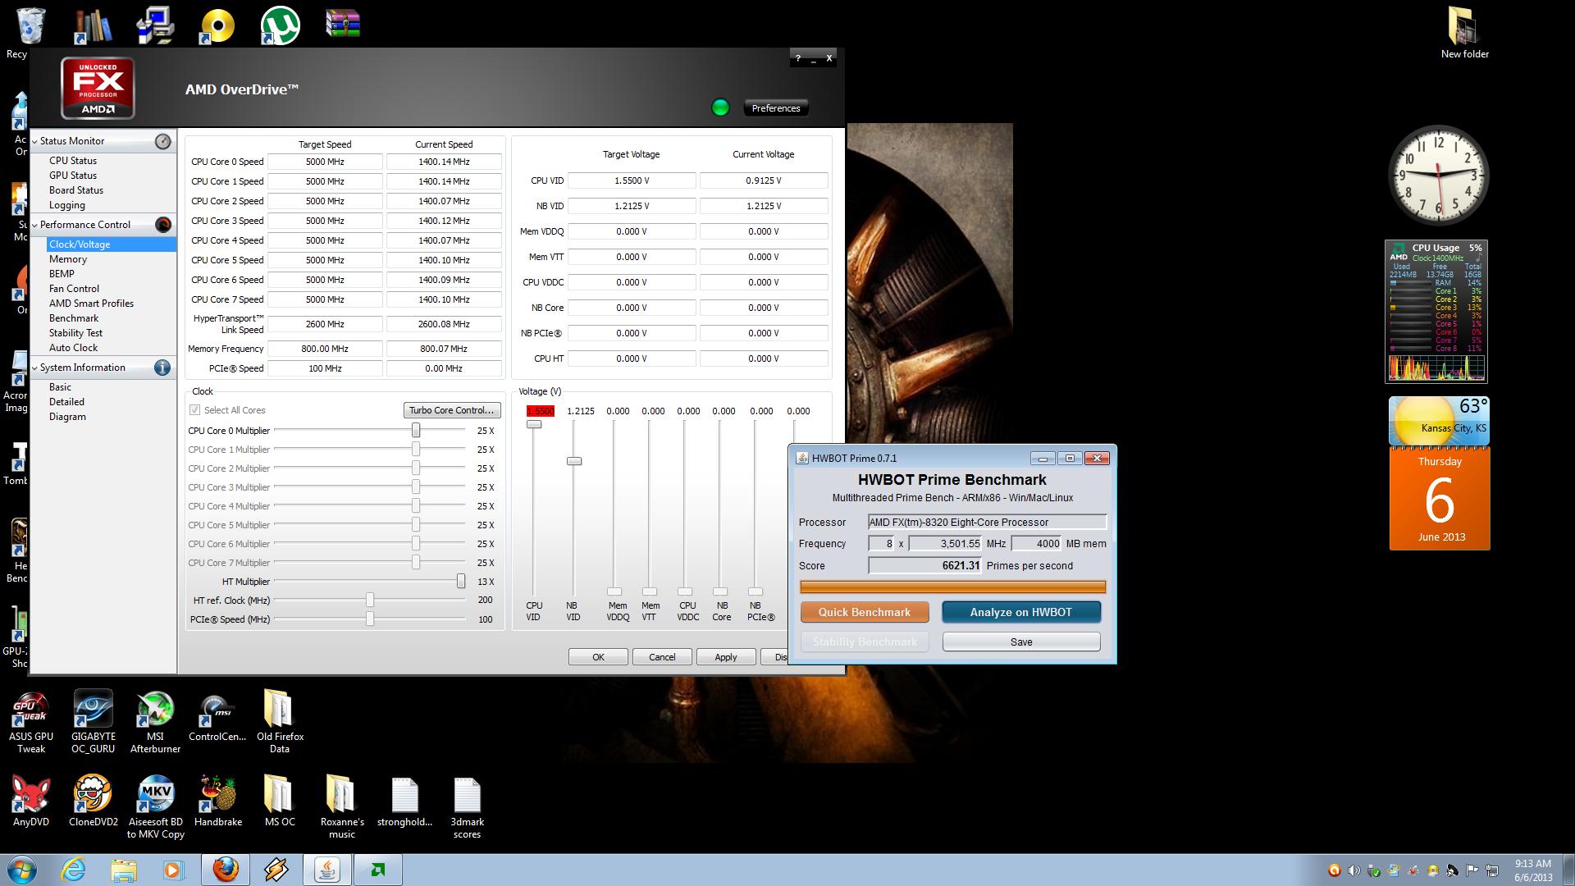Toggle the Select All Cores checkbox
Viewport: 1575px width, 886px height.
tap(194, 410)
